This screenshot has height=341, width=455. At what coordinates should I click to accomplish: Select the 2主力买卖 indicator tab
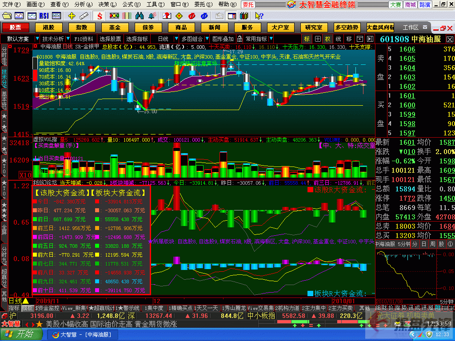point(341,308)
